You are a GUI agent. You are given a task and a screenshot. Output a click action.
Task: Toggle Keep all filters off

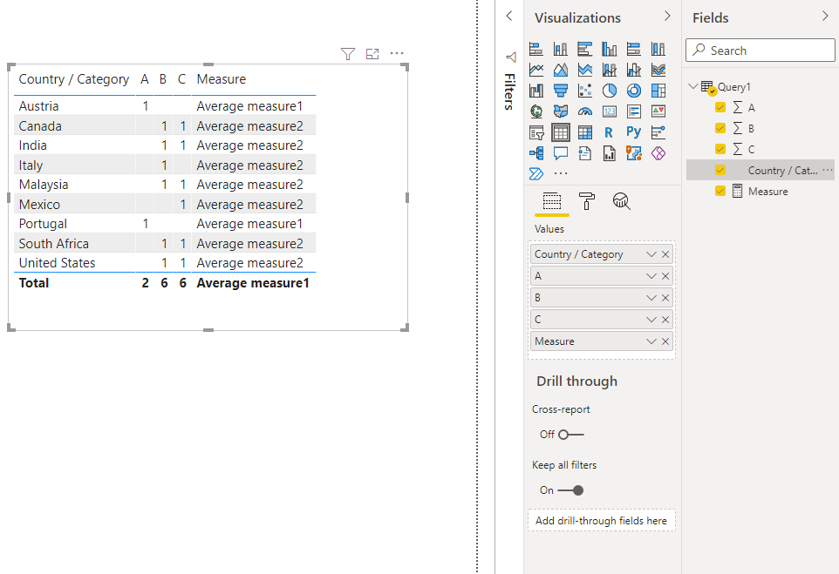(x=570, y=490)
